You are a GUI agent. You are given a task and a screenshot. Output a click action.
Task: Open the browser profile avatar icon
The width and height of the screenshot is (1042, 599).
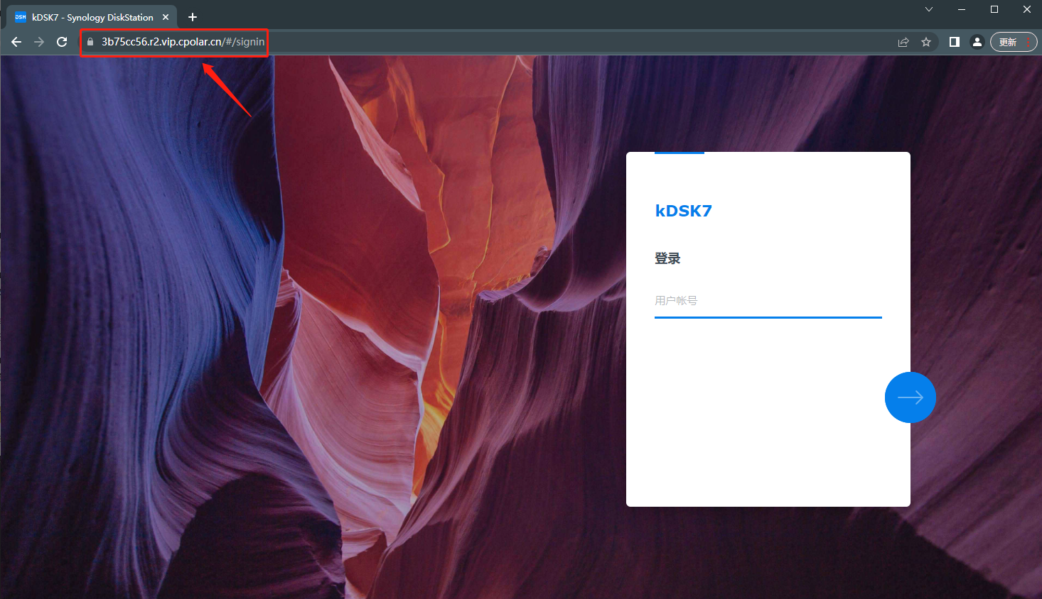[977, 42]
